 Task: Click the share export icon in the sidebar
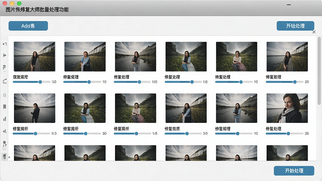5,81
